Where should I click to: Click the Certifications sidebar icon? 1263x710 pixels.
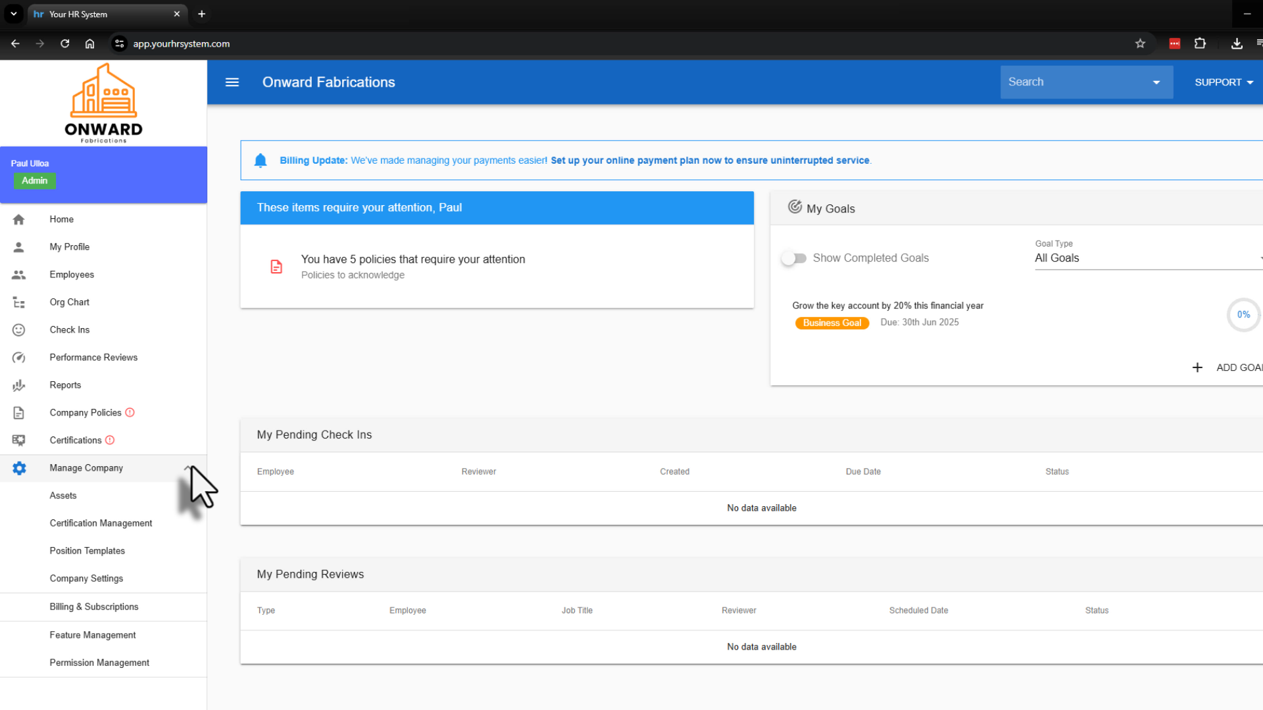click(x=18, y=440)
